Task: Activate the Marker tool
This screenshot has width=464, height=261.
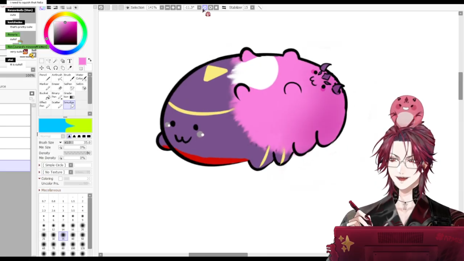Action: click(45, 86)
